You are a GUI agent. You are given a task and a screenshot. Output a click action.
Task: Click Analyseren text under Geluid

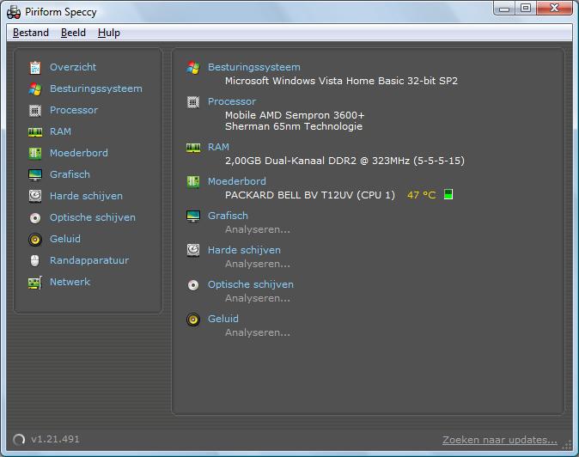[258, 332]
